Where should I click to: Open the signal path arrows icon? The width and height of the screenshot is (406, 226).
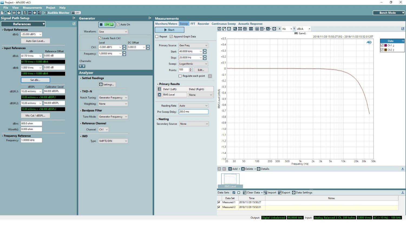(x=25, y=13)
